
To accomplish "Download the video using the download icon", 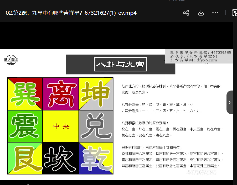I will [x=201, y=13].
